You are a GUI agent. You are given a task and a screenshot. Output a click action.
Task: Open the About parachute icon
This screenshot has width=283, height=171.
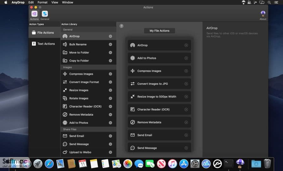coord(263,15)
